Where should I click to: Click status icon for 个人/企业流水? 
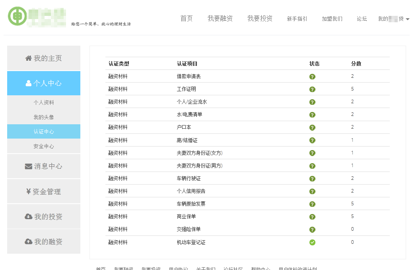click(x=312, y=102)
